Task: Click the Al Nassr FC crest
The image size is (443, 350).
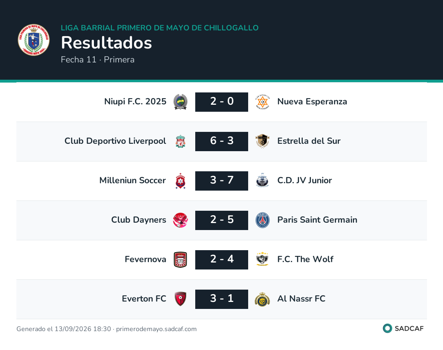Action: [x=263, y=299]
